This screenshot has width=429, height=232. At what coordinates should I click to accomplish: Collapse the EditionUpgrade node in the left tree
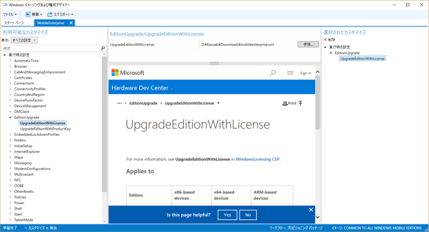click(x=10, y=117)
